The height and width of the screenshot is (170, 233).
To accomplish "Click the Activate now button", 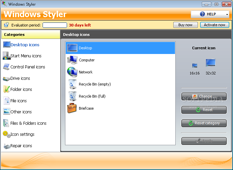I will pos(215,25).
